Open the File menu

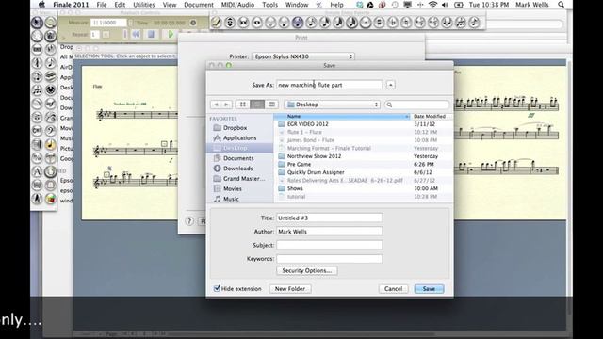click(102, 5)
